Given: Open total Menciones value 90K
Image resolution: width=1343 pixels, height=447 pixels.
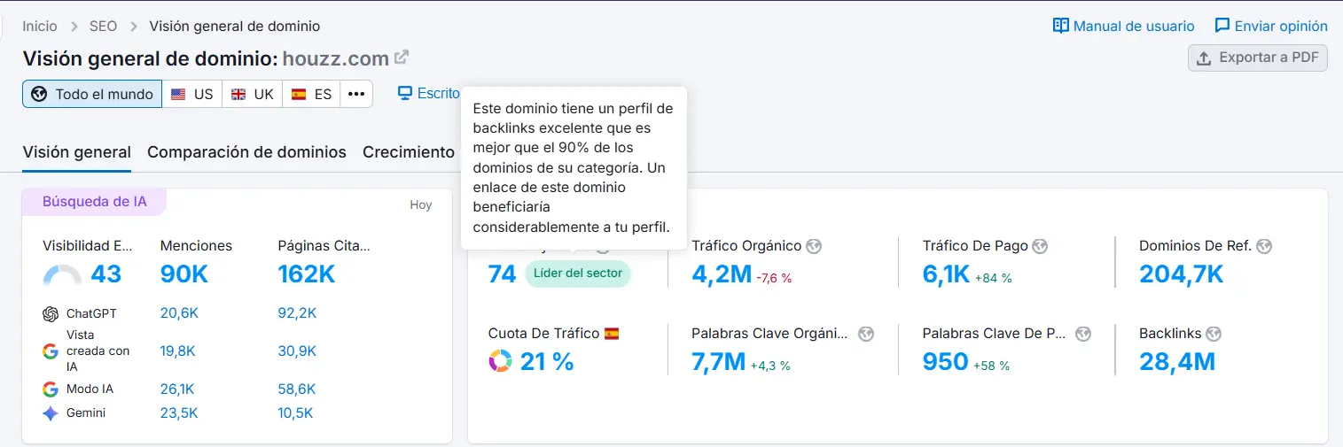Looking at the screenshot, I should (x=184, y=274).
